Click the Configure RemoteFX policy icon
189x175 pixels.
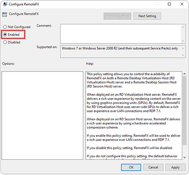(x=4, y=14)
